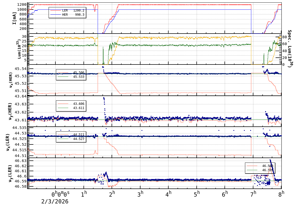The width and height of the screenshot is (303, 205).
Task: Click the 1200 tick on current axis
Action: pos(22,5)
